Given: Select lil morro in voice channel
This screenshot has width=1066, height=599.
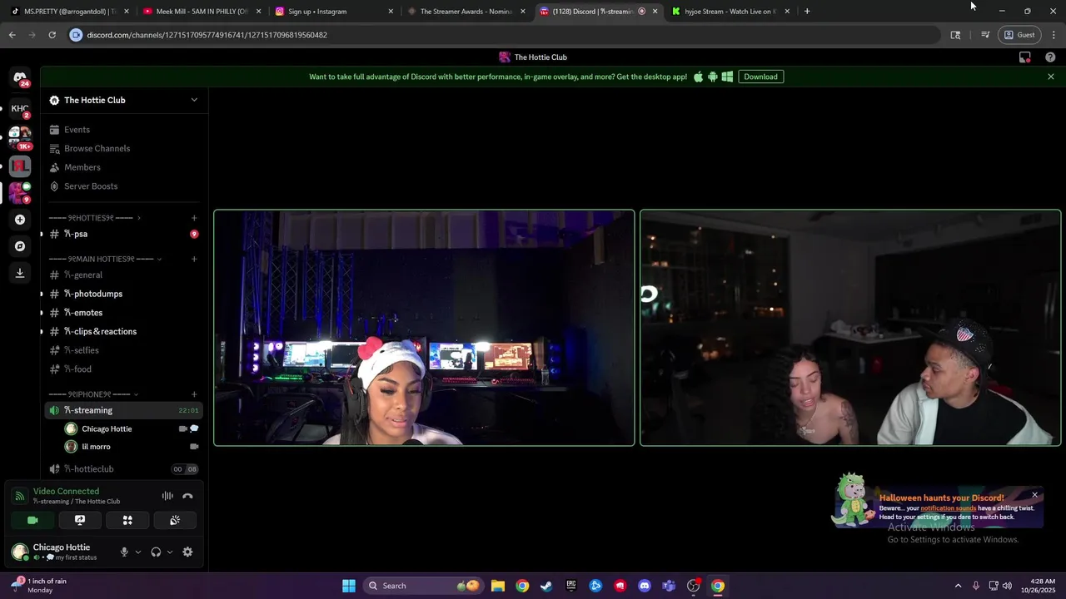Looking at the screenshot, I should [x=132, y=447].
